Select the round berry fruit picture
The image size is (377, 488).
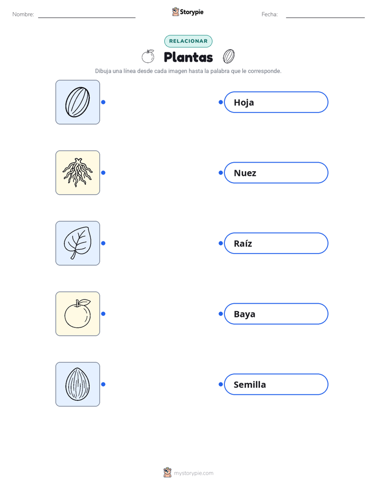coord(78,314)
